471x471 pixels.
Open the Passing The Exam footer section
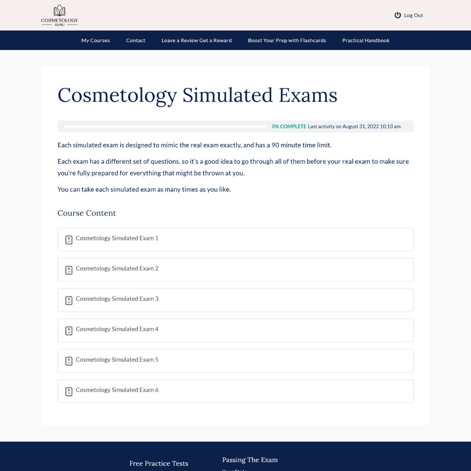pos(250,460)
